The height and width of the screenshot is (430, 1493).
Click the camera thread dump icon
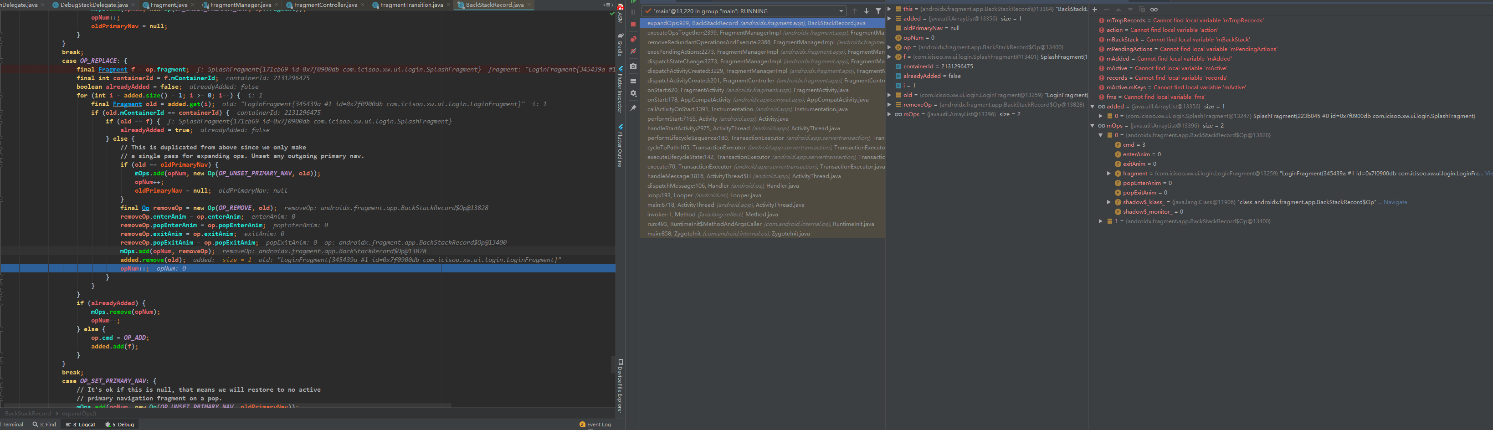pyautogui.click(x=633, y=67)
